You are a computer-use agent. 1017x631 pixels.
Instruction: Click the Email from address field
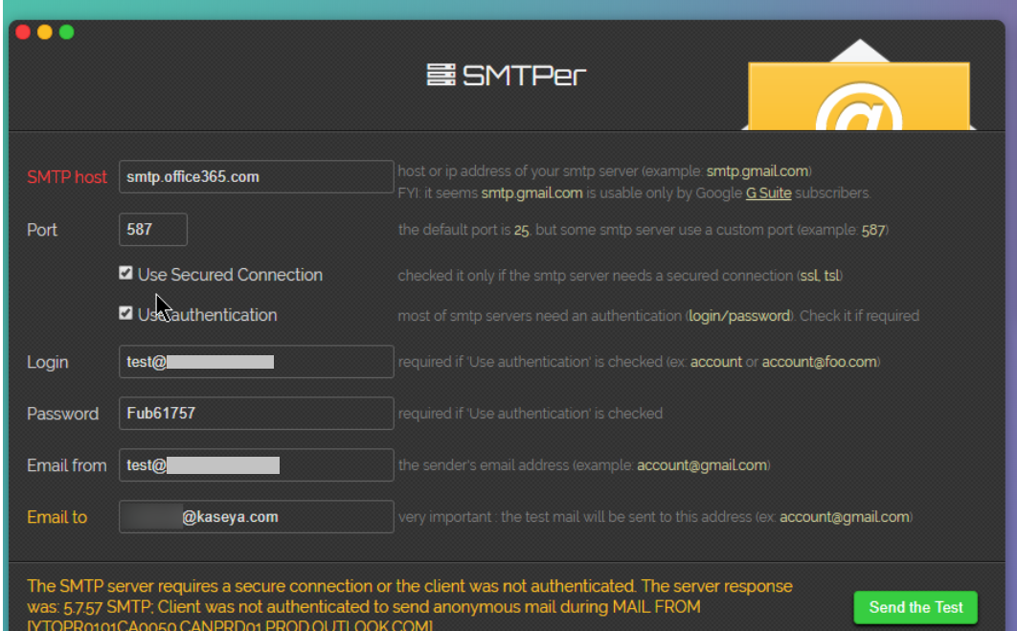(x=256, y=464)
